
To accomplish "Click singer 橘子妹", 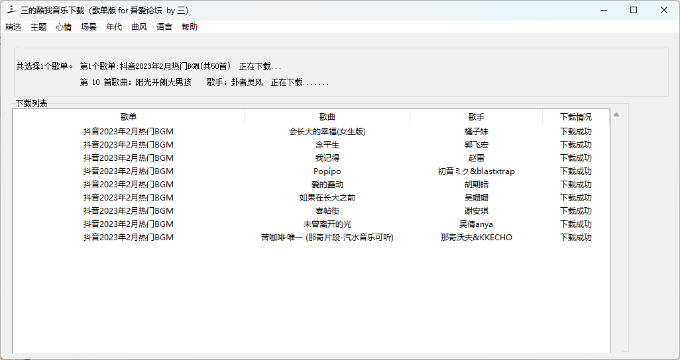I will (476, 131).
